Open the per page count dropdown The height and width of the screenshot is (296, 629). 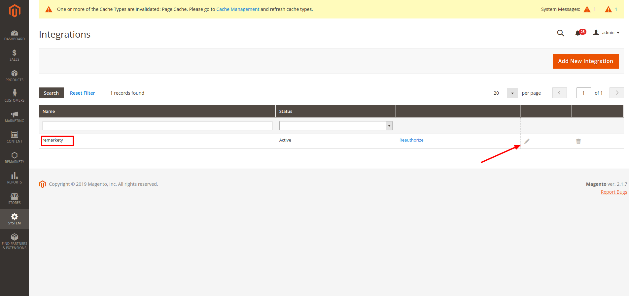[512, 93]
